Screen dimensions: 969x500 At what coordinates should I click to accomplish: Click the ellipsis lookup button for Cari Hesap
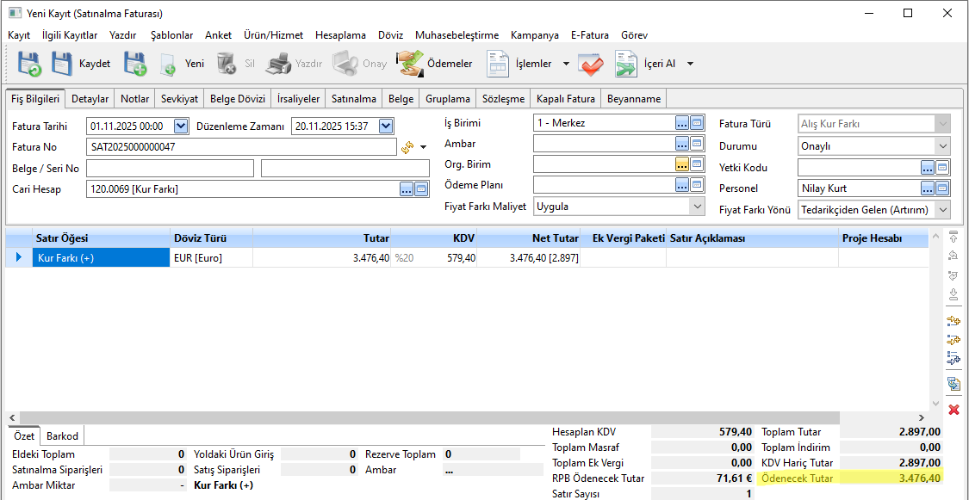coord(407,189)
